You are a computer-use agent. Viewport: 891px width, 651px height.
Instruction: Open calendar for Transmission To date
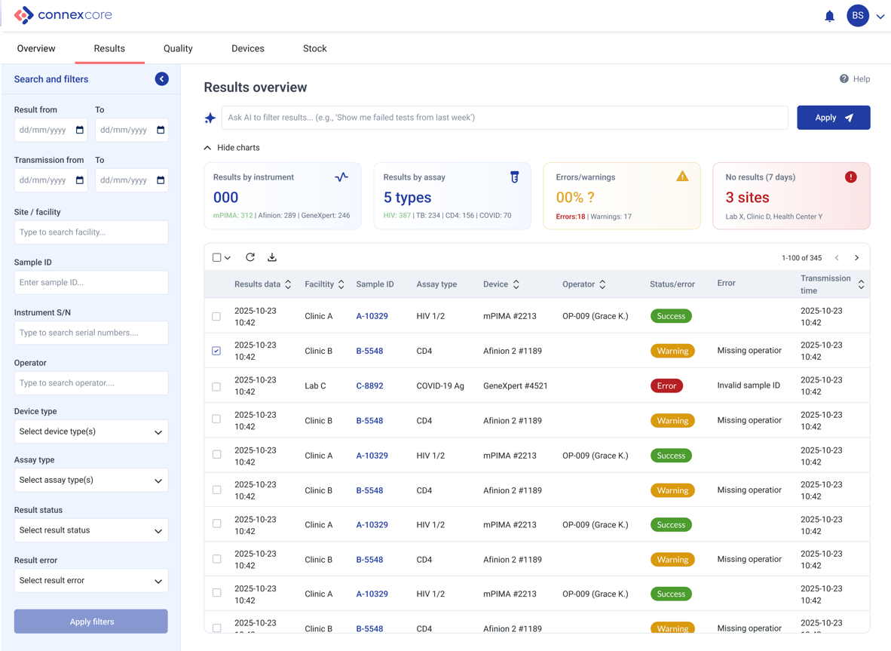[x=161, y=180]
